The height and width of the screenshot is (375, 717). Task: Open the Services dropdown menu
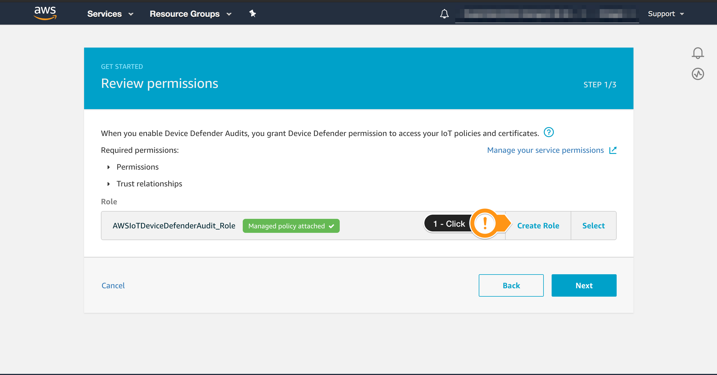point(110,14)
